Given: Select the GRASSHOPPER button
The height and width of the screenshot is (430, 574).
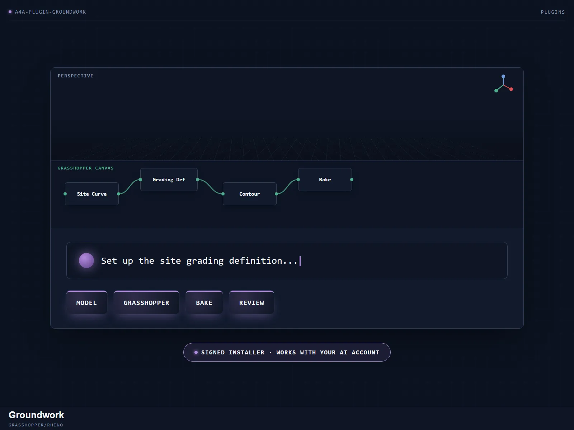Looking at the screenshot, I should coord(146,302).
